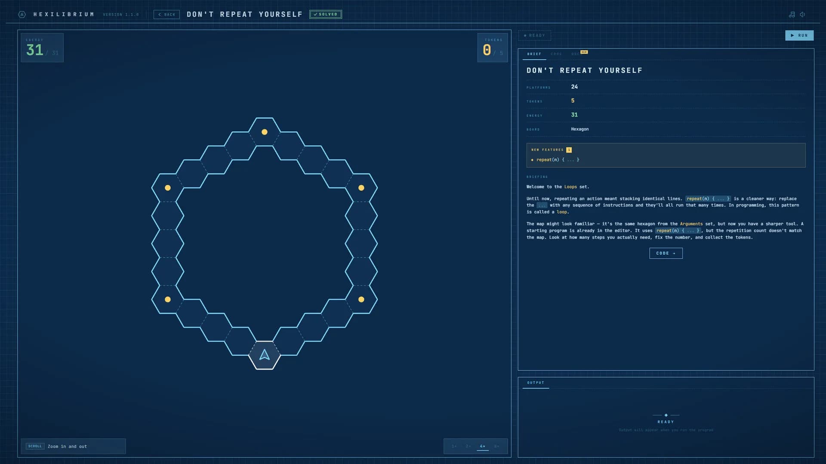This screenshot has width=826, height=464.
Task: Click the Hexilibrium hexagon logo
Action: tap(22, 15)
